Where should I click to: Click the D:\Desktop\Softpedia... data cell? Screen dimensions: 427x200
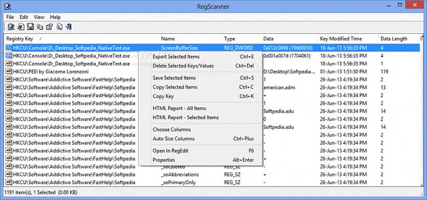coord(289,72)
